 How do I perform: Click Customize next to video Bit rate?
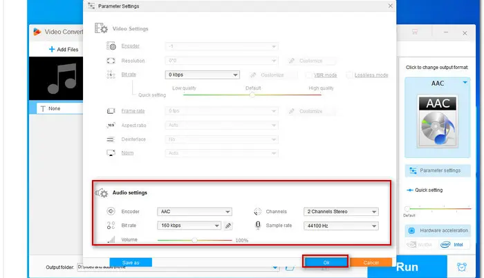coord(272,75)
